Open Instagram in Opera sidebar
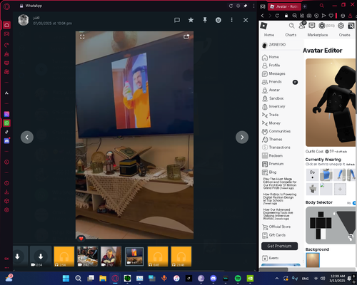 (6, 114)
